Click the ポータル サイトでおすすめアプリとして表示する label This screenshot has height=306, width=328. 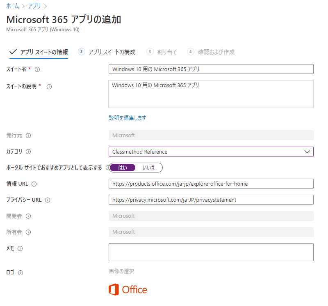(x=54, y=168)
